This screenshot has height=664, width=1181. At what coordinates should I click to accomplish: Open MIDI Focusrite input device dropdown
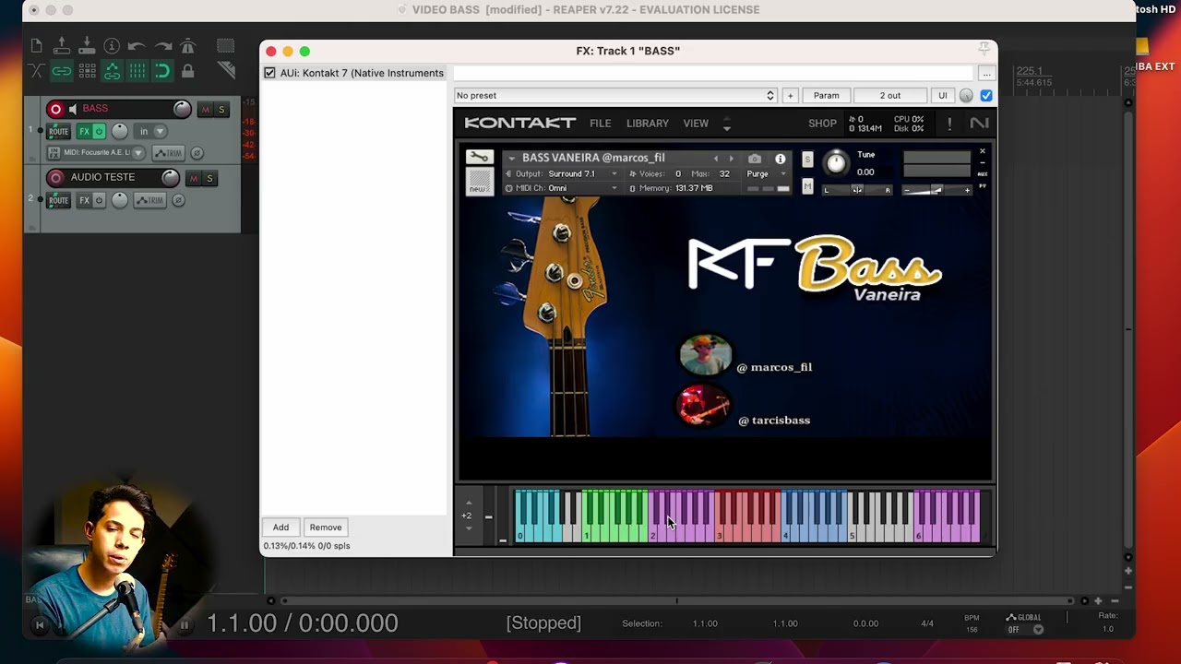point(97,152)
